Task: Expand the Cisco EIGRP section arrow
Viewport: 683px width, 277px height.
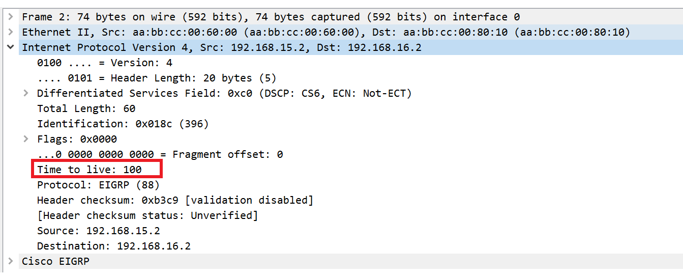Action: click(10, 262)
